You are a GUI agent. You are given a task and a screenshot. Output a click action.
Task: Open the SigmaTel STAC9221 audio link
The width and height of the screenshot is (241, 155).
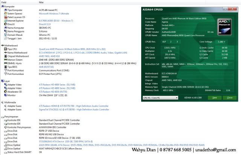(x=74, y=109)
